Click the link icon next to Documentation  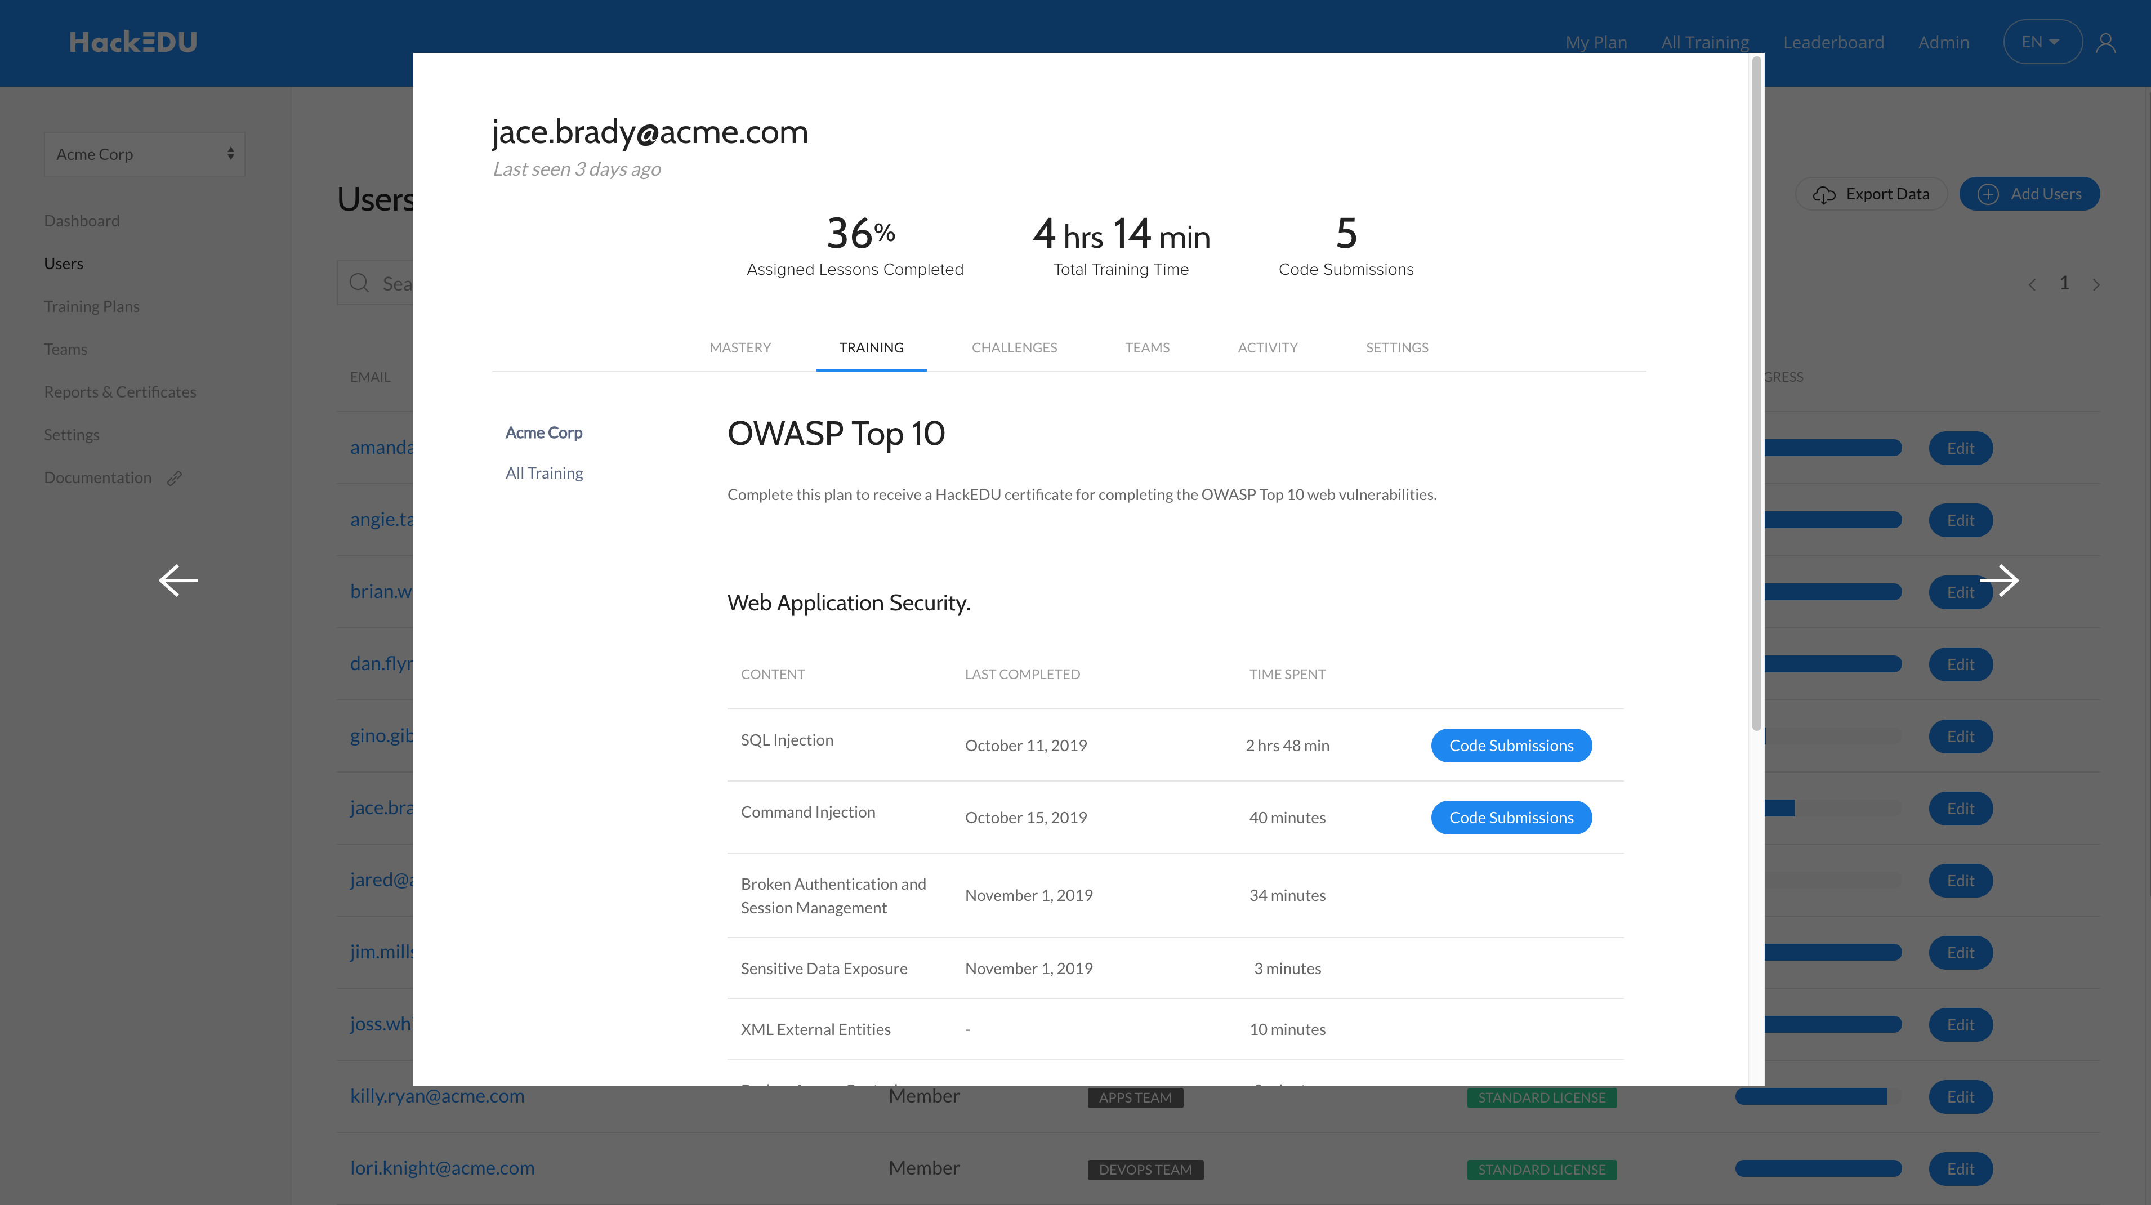point(175,477)
